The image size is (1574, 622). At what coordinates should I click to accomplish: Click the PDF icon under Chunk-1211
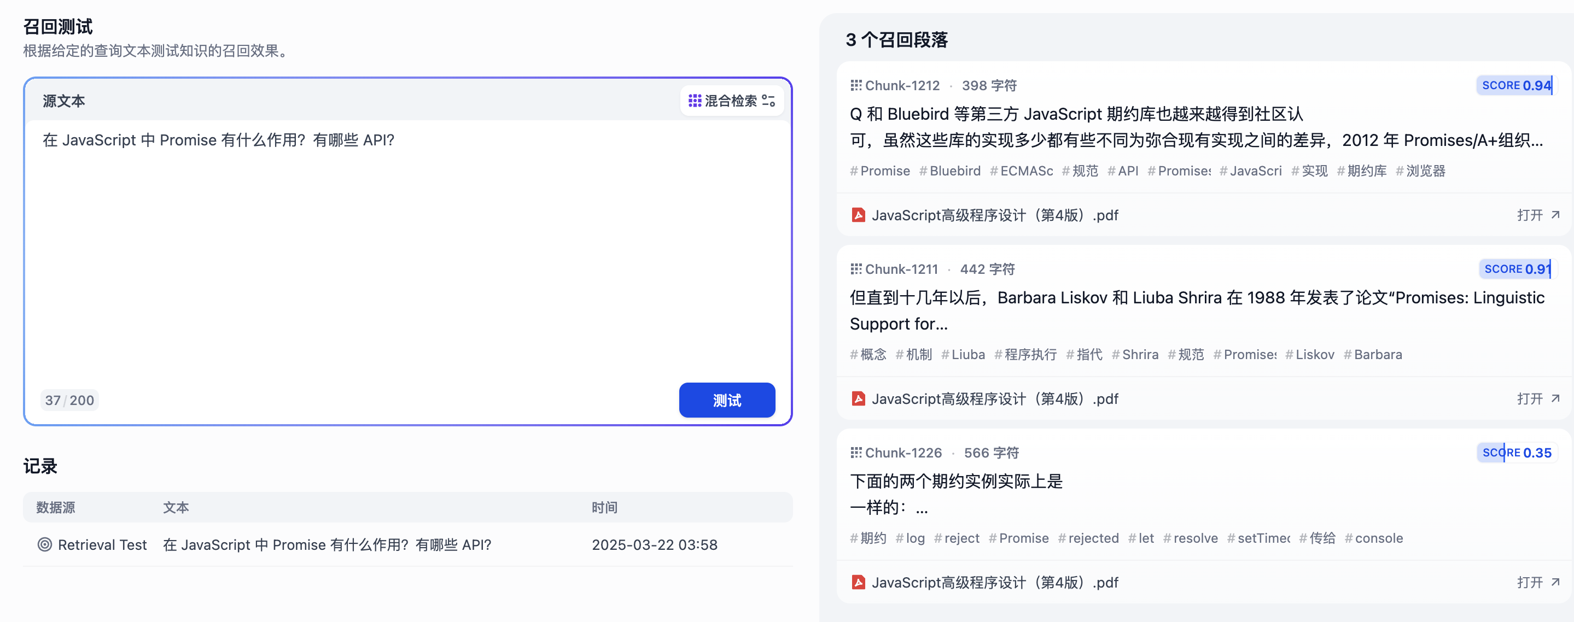tap(858, 398)
